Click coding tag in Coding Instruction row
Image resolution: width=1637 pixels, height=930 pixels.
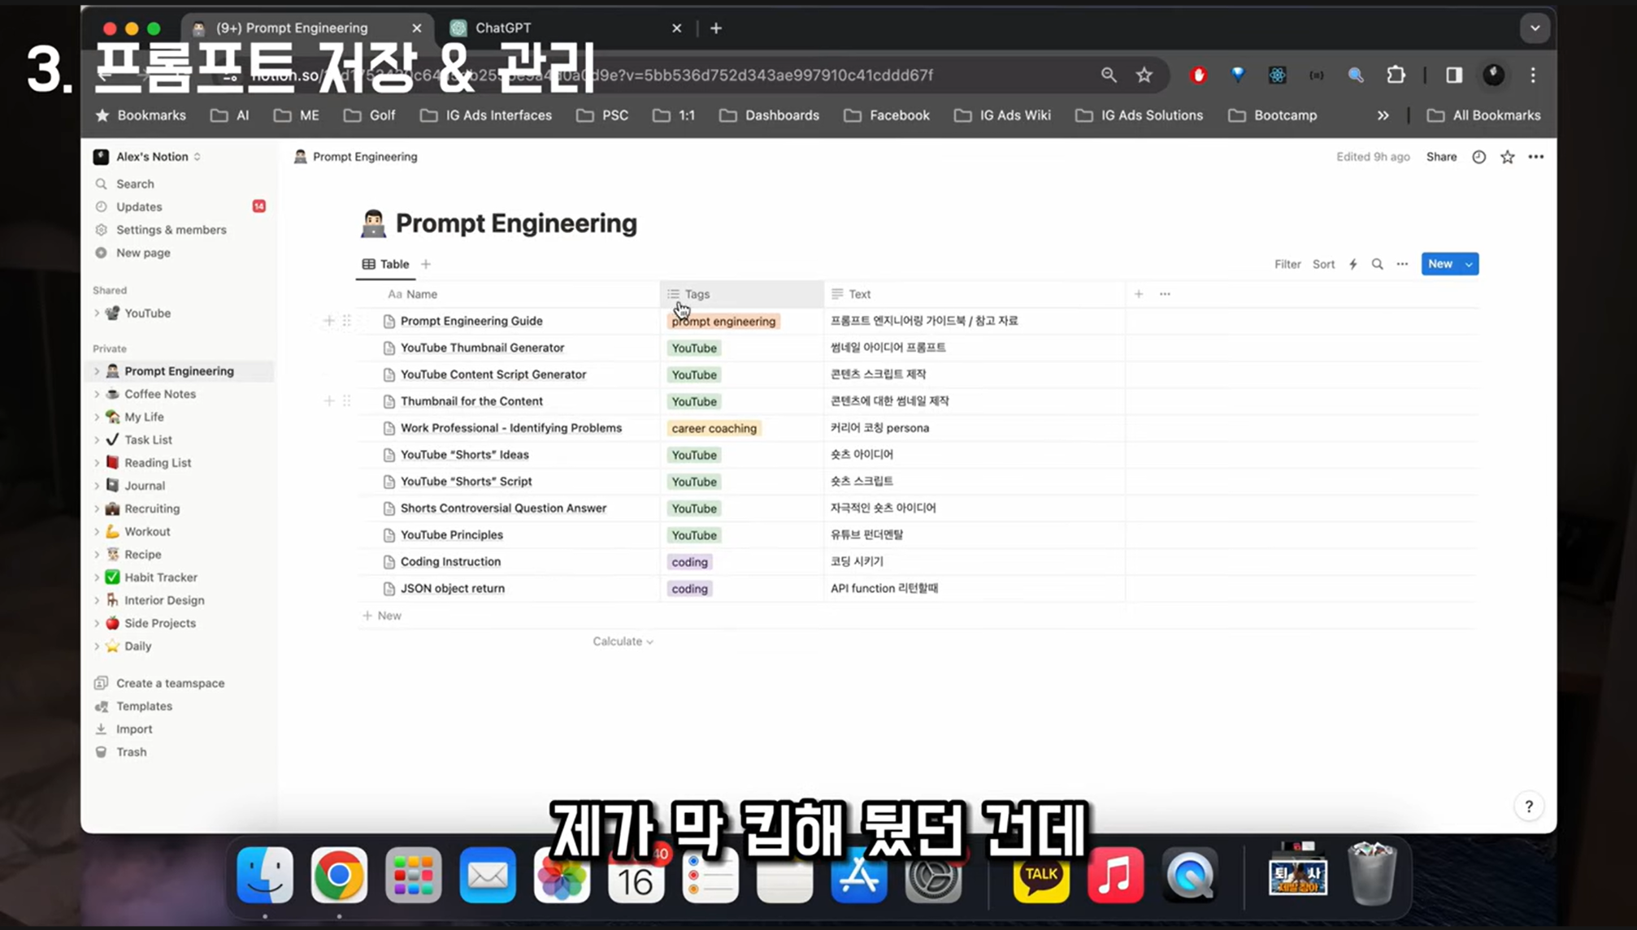pos(689,562)
